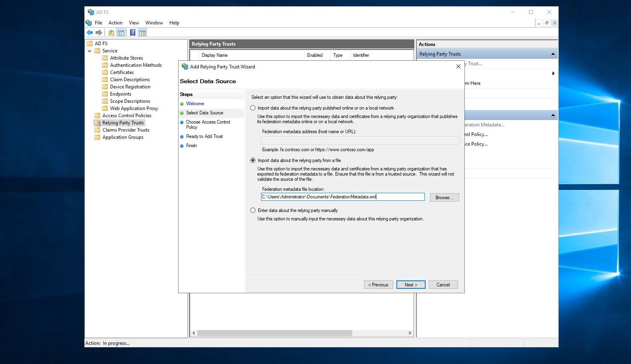
Task: Click the folder icon next to Attribute Stores
Action: [x=105, y=58]
